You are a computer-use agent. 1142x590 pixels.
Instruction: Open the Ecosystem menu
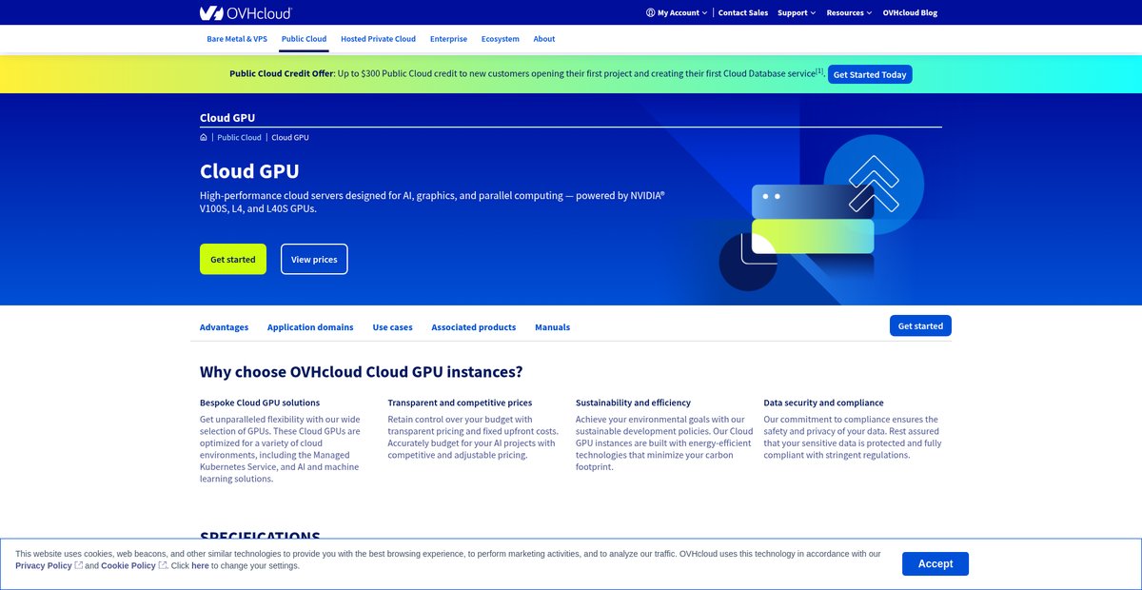[501, 39]
